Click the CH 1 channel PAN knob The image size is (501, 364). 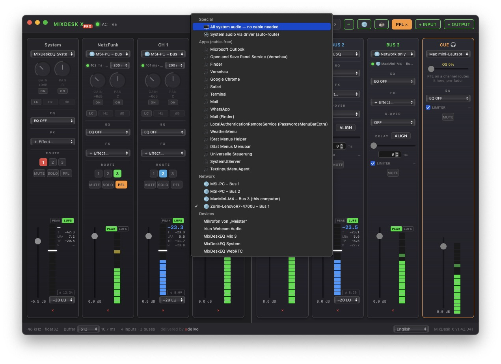173,81
